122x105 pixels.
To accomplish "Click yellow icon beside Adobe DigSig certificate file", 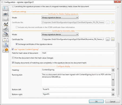I will click(113, 22).
